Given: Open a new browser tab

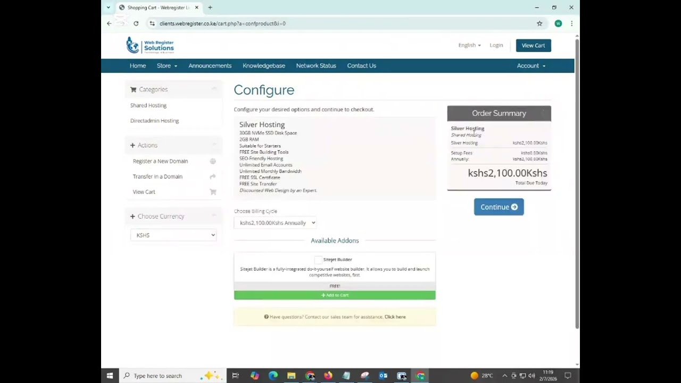Looking at the screenshot, I should coord(210,7).
